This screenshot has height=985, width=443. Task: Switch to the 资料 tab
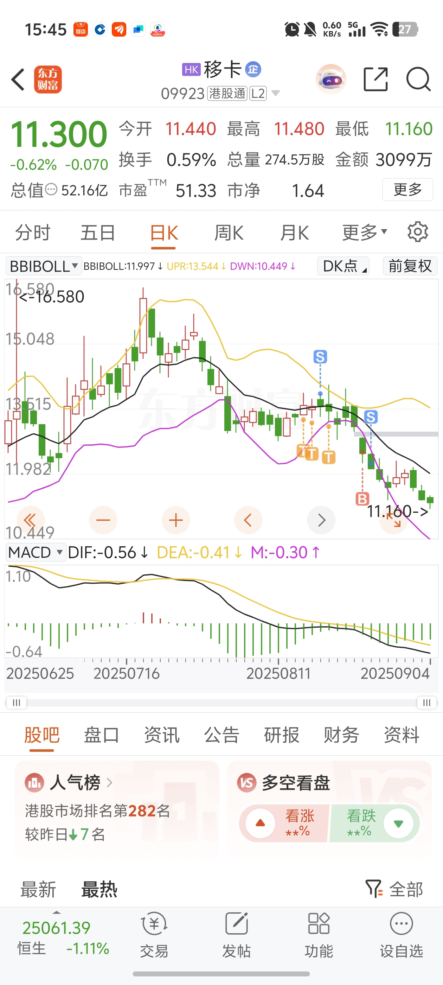402,735
